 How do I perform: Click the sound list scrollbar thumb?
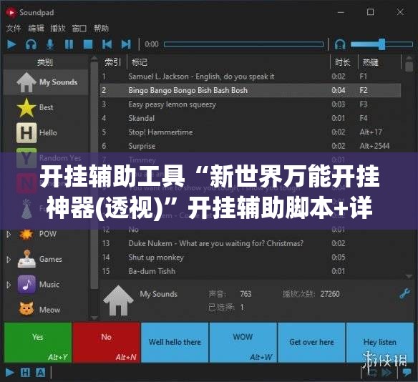pos(409,67)
